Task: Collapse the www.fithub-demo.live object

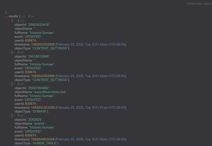Action: (10, 84)
